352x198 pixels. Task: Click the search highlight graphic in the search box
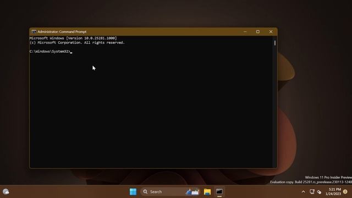coord(193,192)
